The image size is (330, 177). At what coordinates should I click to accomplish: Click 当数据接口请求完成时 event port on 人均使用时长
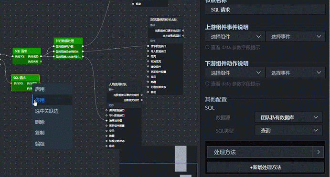[141, 95]
